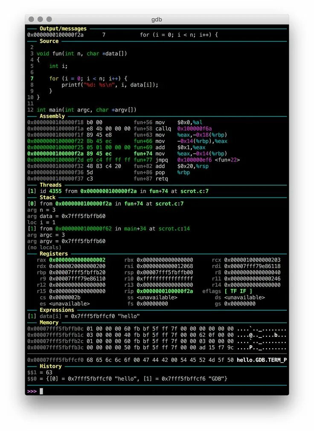Click the 'Expressions' section header
This screenshot has height=431, width=314.
[57, 310]
